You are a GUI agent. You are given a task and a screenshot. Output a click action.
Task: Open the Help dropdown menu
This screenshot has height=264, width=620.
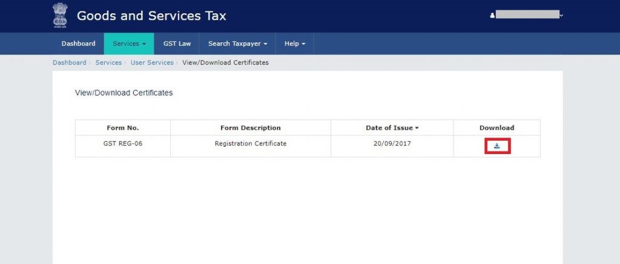click(294, 43)
